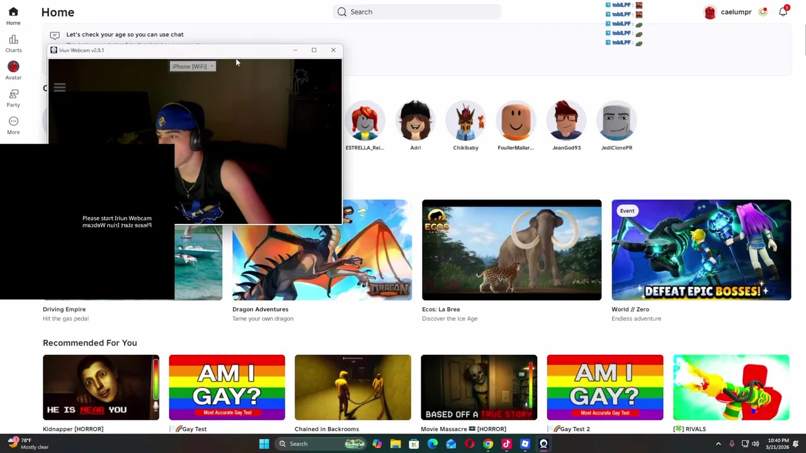Open the Avatar sidebar item
This screenshot has height=453, width=806.
(13, 70)
